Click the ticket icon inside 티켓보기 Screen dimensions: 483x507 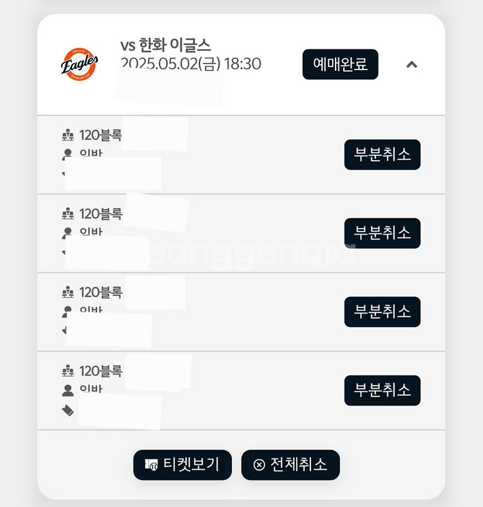[151, 465]
